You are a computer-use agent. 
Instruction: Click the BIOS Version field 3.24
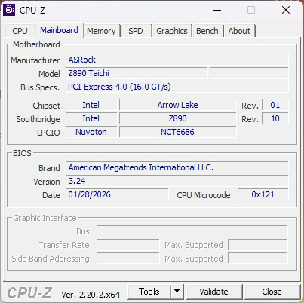click(177, 181)
